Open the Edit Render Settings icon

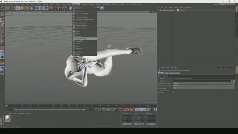pos(65,8)
